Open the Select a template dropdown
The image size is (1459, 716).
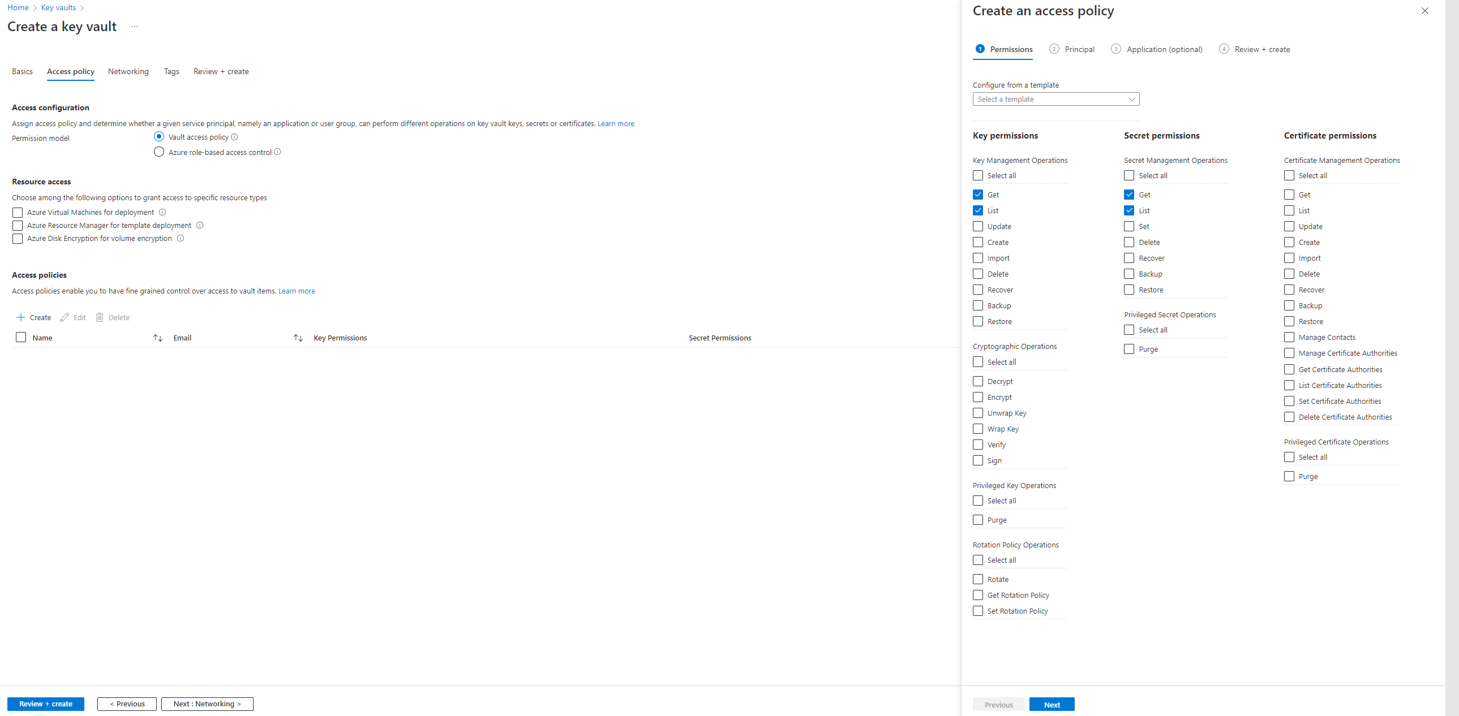1055,99
